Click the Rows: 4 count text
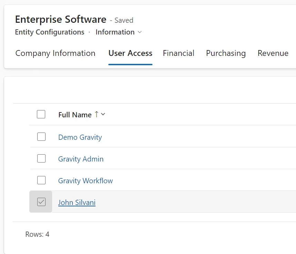Viewport: 296px width, 254px height. click(x=37, y=234)
